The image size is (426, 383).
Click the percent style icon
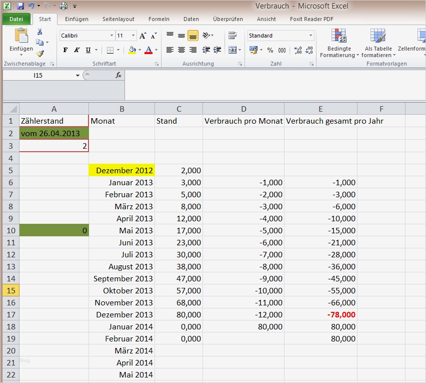pyautogui.click(x=270, y=50)
